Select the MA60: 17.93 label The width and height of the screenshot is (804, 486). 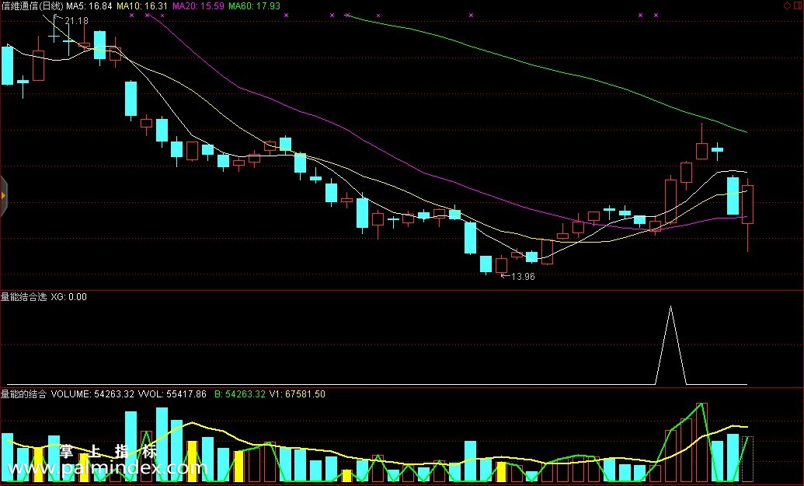click(x=254, y=6)
